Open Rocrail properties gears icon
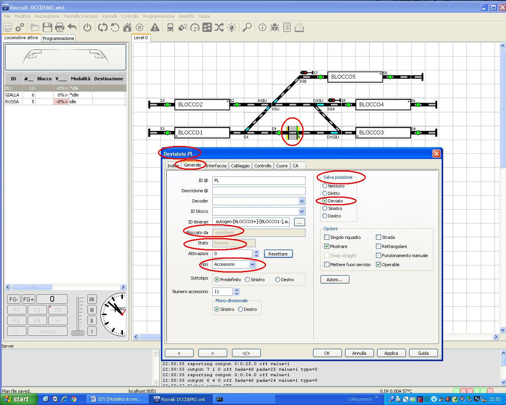Image resolution: width=506 pixels, height=405 pixels. click(x=20, y=27)
